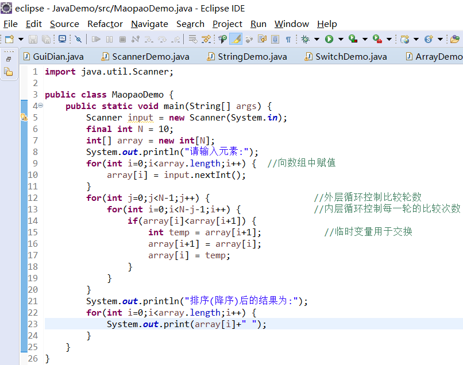Toggle Show Whitespace Characters pilcrow icon
This screenshot has height=365, width=463.
tap(288, 39)
